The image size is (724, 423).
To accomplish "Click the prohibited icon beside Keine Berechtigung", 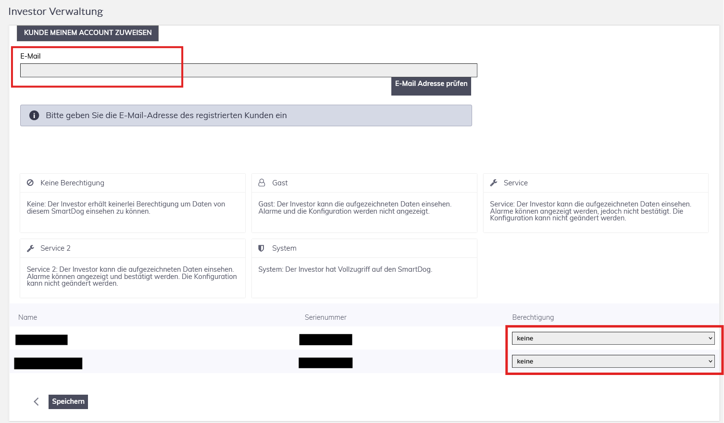I will (x=30, y=183).
